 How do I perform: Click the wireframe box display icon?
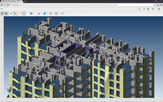(62, 14)
